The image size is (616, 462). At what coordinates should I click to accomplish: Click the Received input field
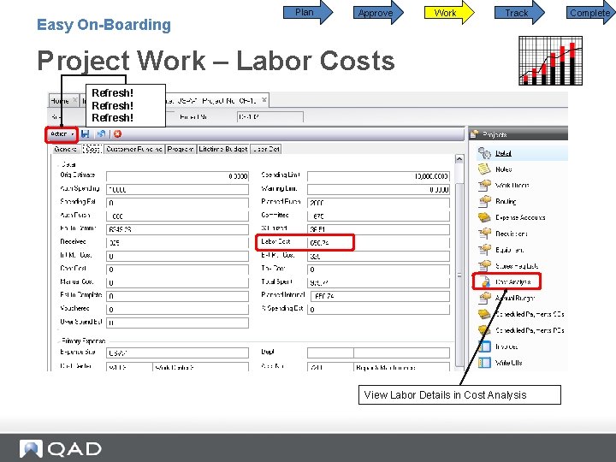[177, 243]
